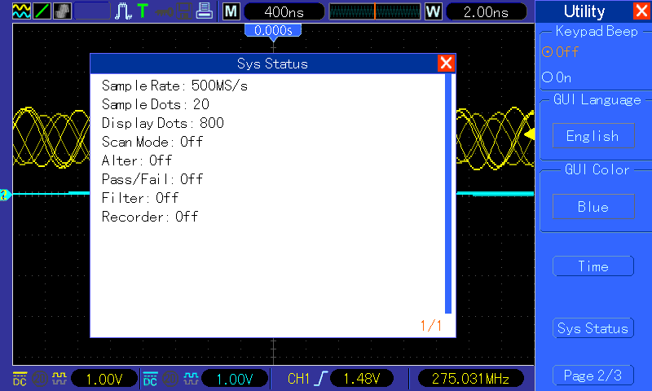The height and width of the screenshot is (391, 652).
Task: Click the rising edge trigger slope icon
Action: click(x=320, y=379)
